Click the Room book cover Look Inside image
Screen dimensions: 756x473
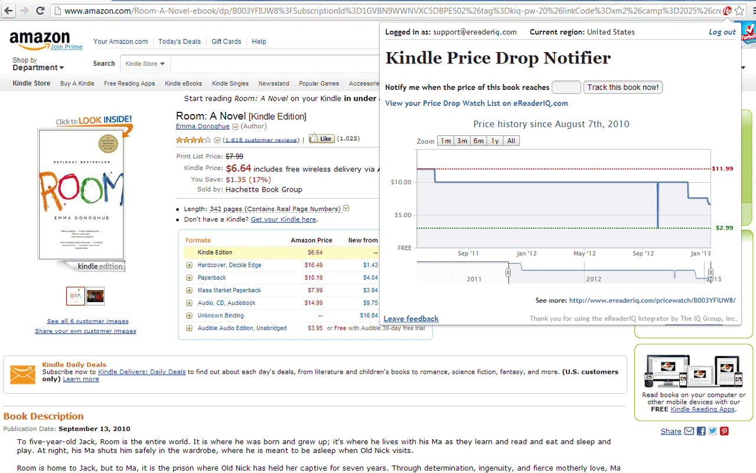pyautogui.click(x=82, y=194)
